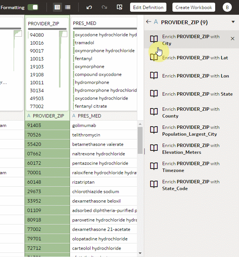Select value 94080 in PROVIDER_ZIP tile
This screenshot has width=239, height=257.
click(x=37, y=35)
